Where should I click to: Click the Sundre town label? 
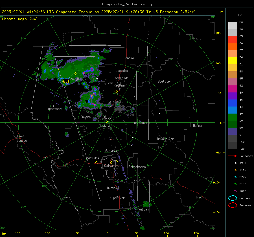tap(86, 117)
